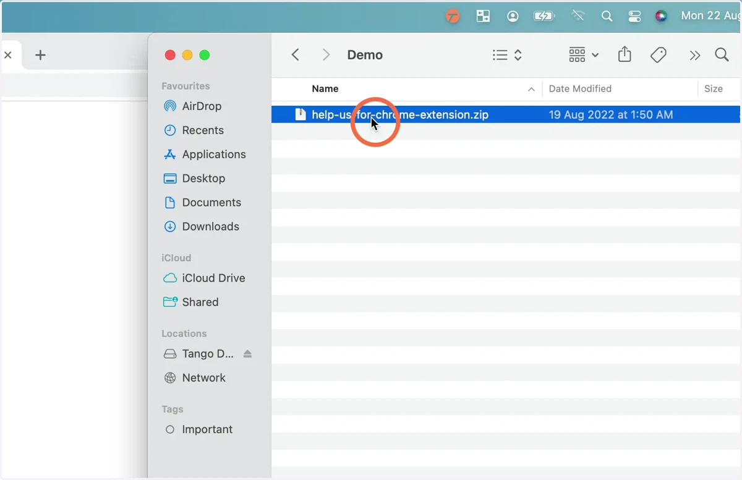Go forward in the Finder window

(326, 55)
